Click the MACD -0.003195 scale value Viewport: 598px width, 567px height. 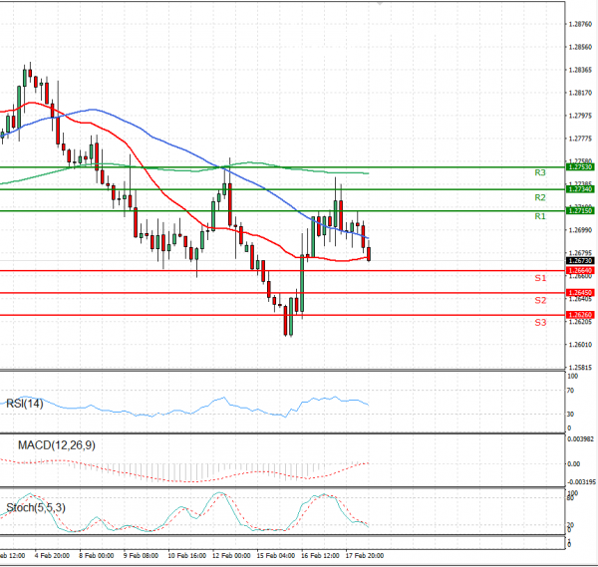(581, 482)
